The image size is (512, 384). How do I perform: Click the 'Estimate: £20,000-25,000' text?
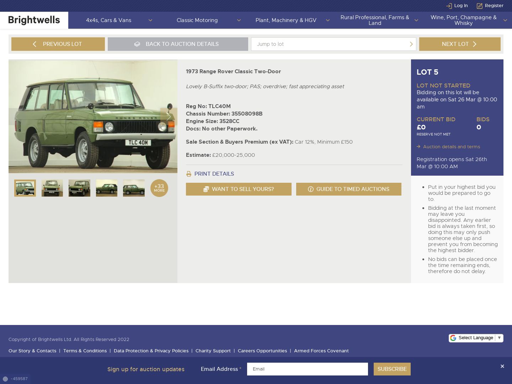click(x=220, y=155)
